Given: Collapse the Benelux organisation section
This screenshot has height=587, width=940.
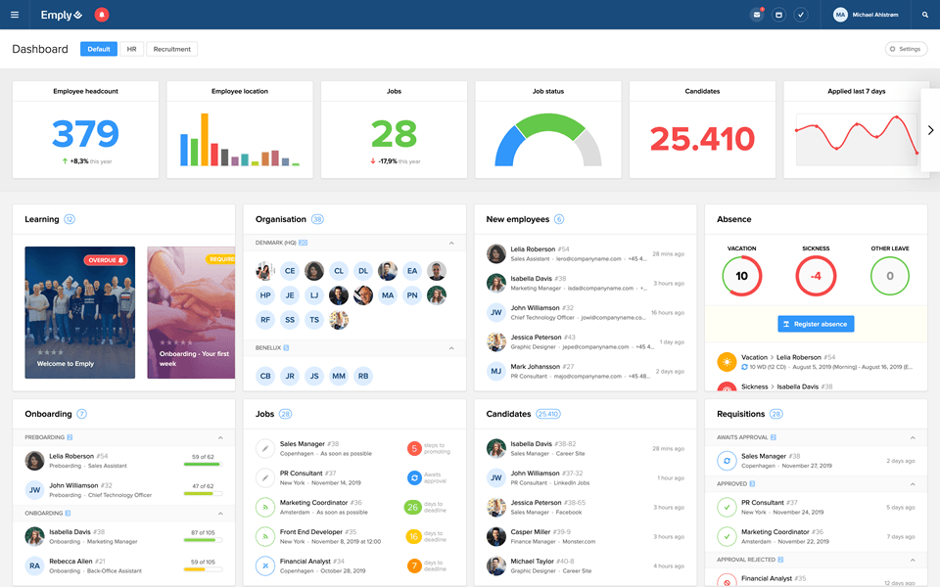Looking at the screenshot, I should [x=451, y=347].
